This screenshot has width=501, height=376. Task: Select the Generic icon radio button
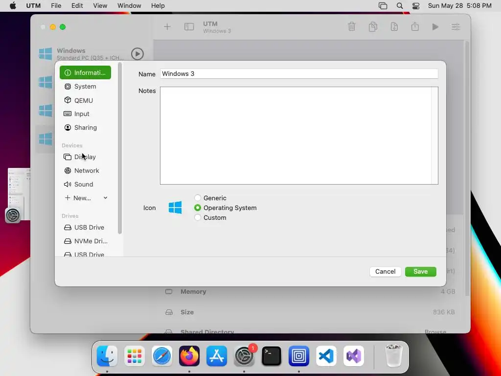pyautogui.click(x=198, y=198)
